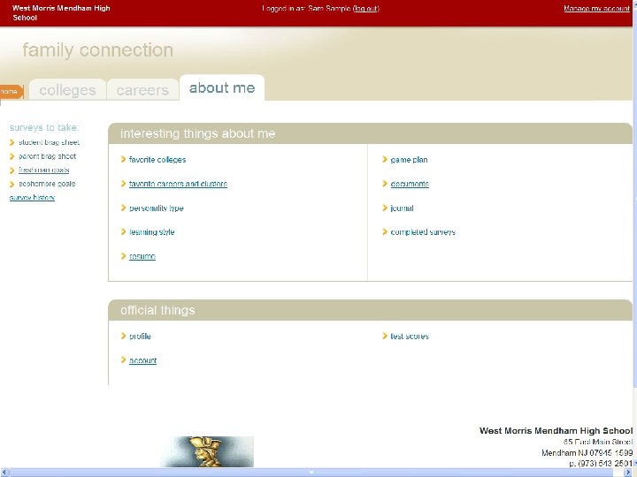The image size is (637, 477).
Task: Click the arrow icon beside journal
Action: [385, 208]
